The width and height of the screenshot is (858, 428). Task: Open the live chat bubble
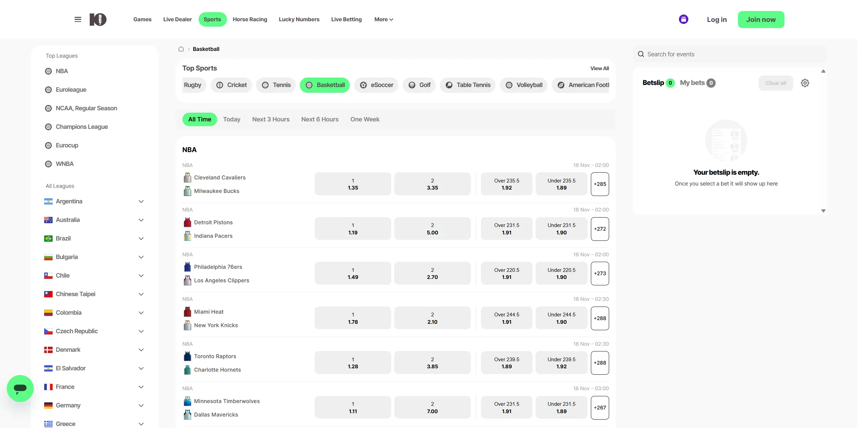click(x=20, y=388)
